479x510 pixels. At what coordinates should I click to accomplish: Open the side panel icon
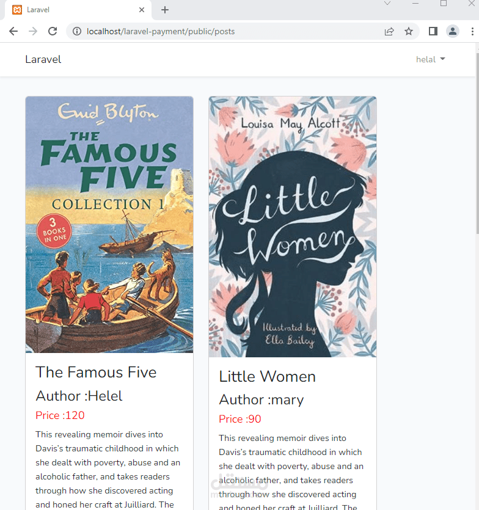tap(433, 31)
